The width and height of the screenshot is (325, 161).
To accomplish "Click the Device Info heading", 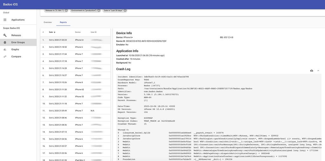I will [124, 33].
